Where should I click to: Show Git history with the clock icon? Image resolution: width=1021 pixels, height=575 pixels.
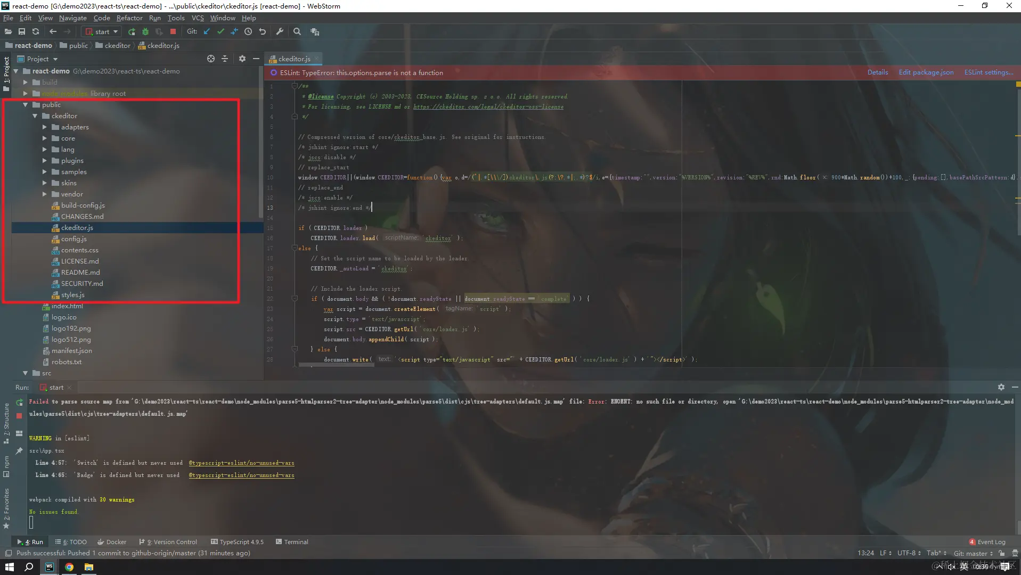pyautogui.click(x=248, y=32)
